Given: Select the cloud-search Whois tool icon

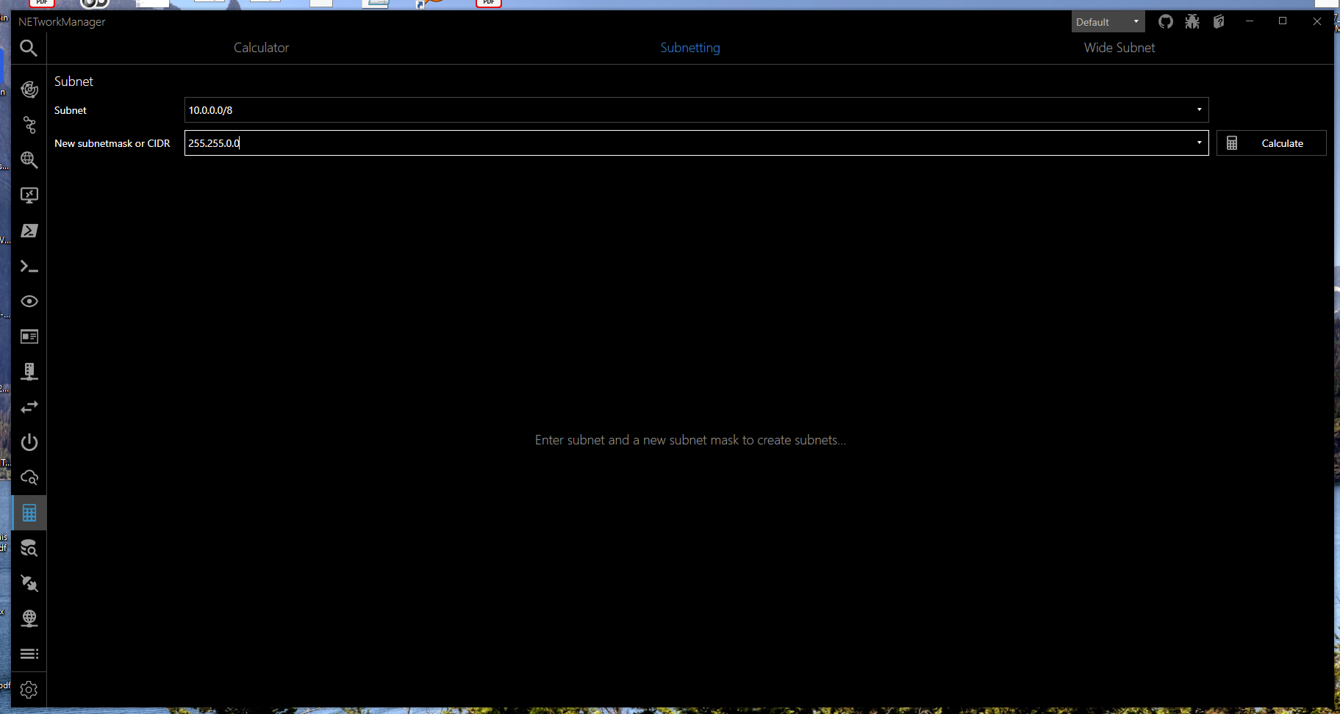Looking at the screenshot, I should pyautogui.click(x=29, y=477).
